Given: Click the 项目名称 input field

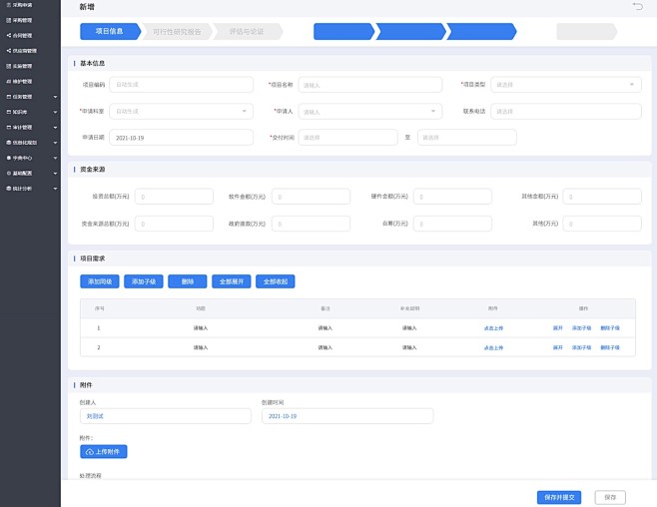Looking at the screenshot, I should [369, 85].
